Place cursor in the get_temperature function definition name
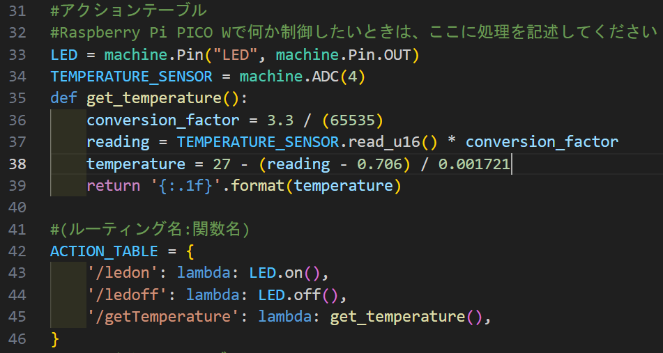Viewport: 663px width, 353px height. click(154, 98)
